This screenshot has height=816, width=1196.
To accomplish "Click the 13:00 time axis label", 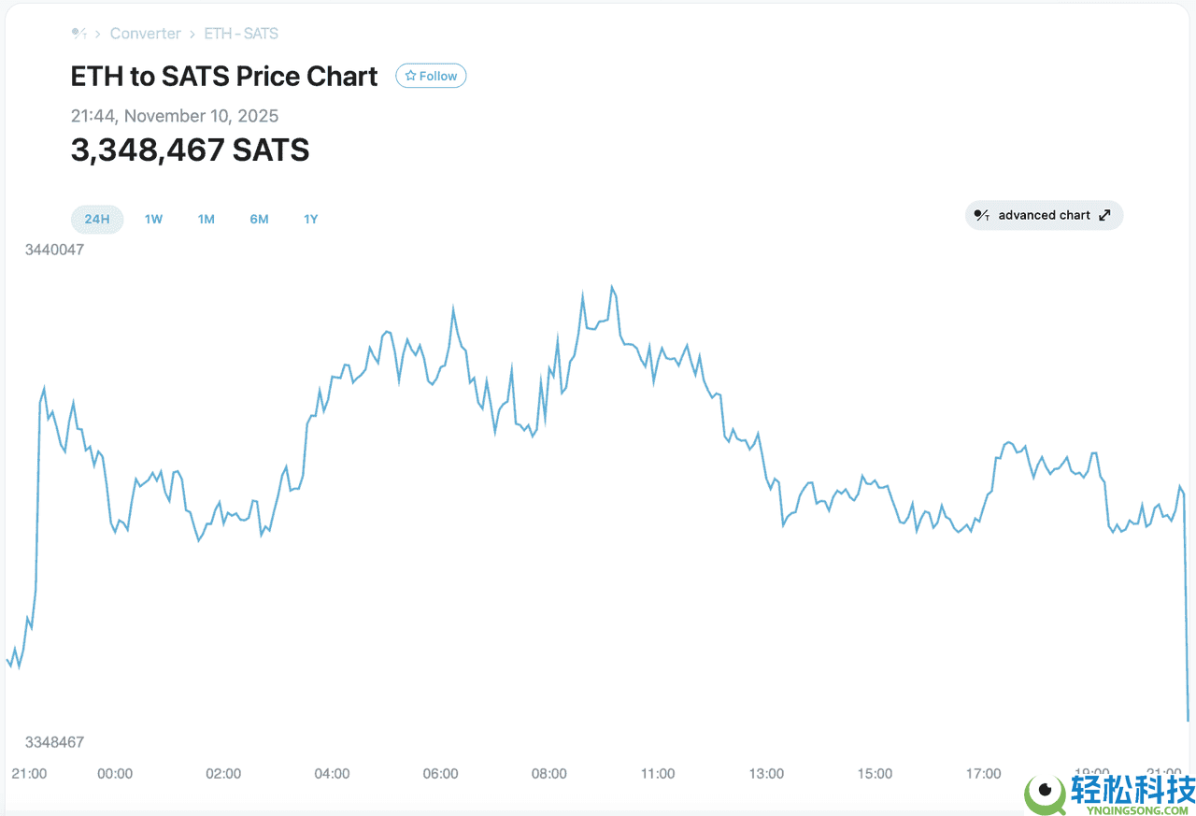I will pyautogui.click(x=766, y=773).
